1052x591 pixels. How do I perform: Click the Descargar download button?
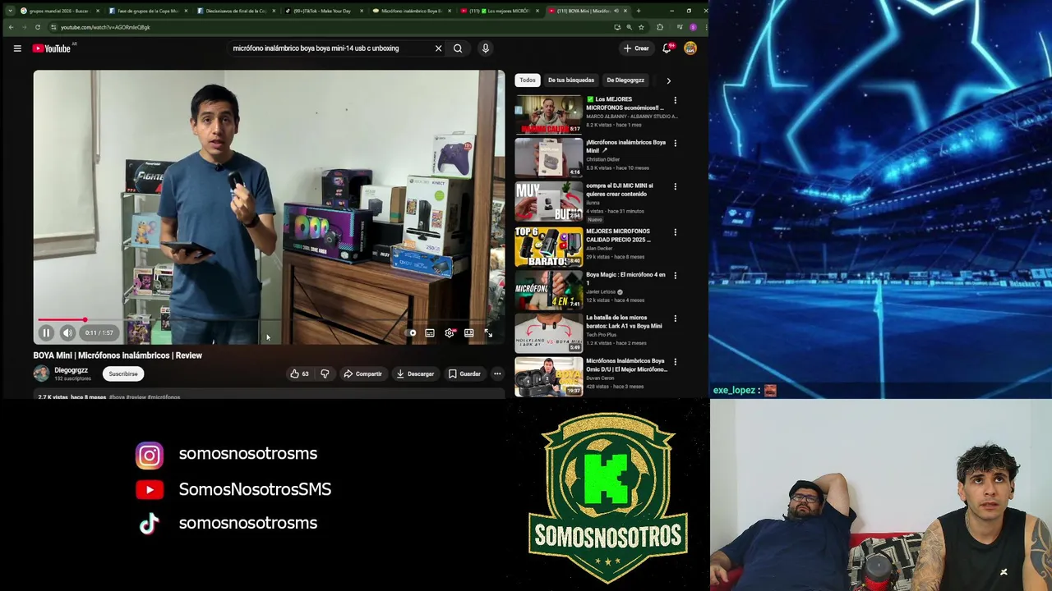pyautogui.click(x=415, y=374)
